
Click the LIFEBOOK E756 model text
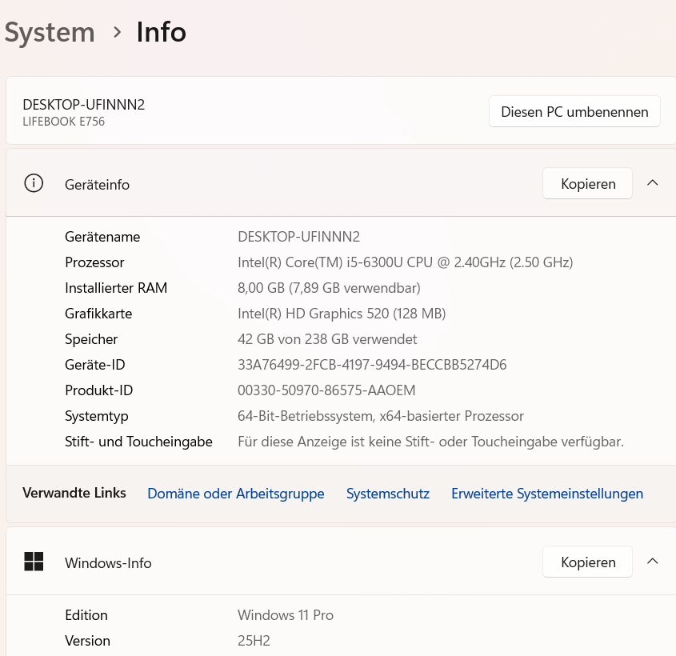(64, 122)
